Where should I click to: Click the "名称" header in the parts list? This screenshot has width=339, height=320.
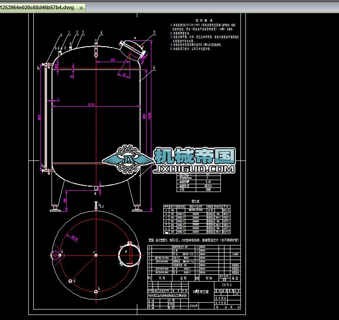183,278
